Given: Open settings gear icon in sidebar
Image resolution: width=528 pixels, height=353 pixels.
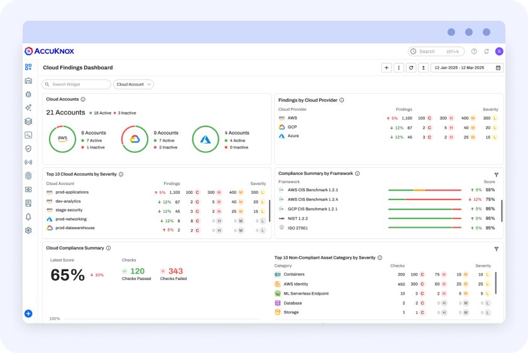Looking at the screenshot, I should point(28,230).
